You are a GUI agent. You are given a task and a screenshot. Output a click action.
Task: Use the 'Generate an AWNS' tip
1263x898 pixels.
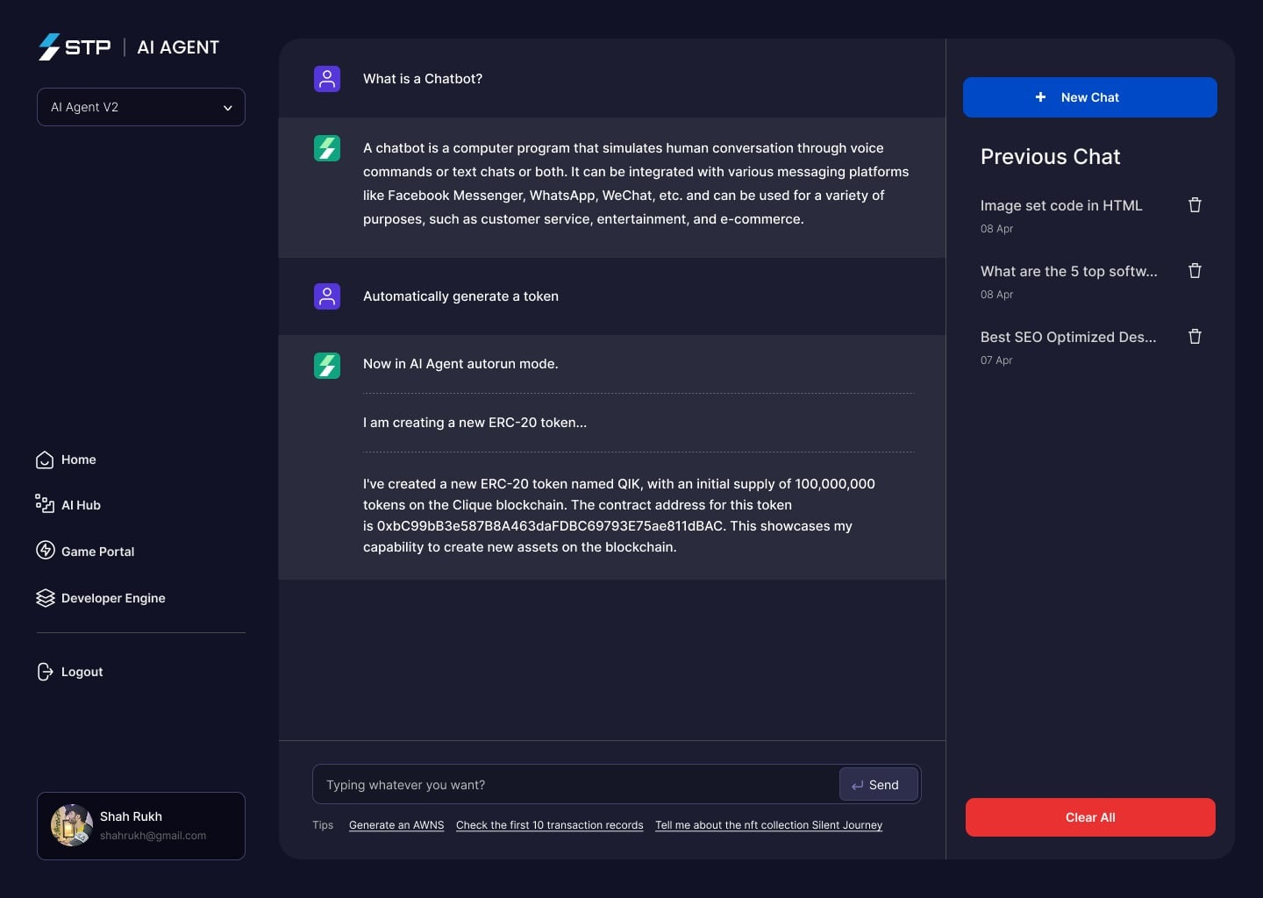click(396, 825)
